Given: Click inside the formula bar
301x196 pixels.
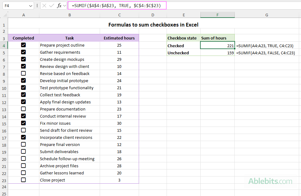Looking at the screenshot, I should pyautogui.click(x=118, y=5).
